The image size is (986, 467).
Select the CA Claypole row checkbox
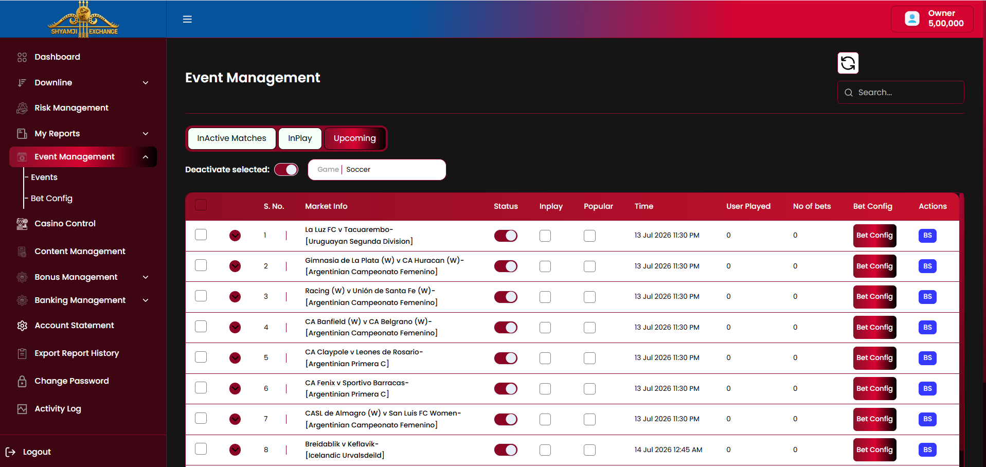point(201,357)
